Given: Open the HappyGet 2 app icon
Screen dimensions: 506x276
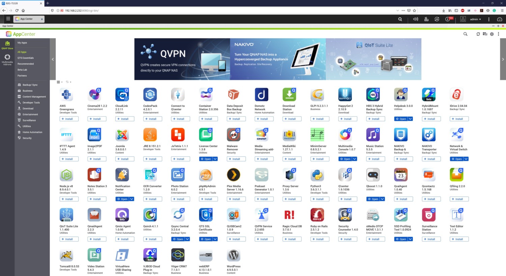Looking at the screenshot, I should click(x=345, y=95).
